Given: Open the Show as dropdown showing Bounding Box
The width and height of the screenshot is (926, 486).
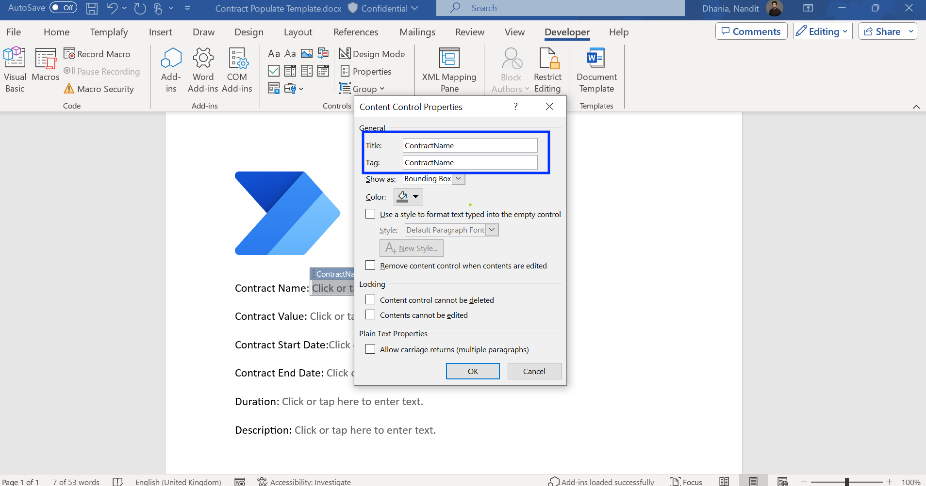Looking at the screenshot, I should pyautogui.click(x=458, y=178).
